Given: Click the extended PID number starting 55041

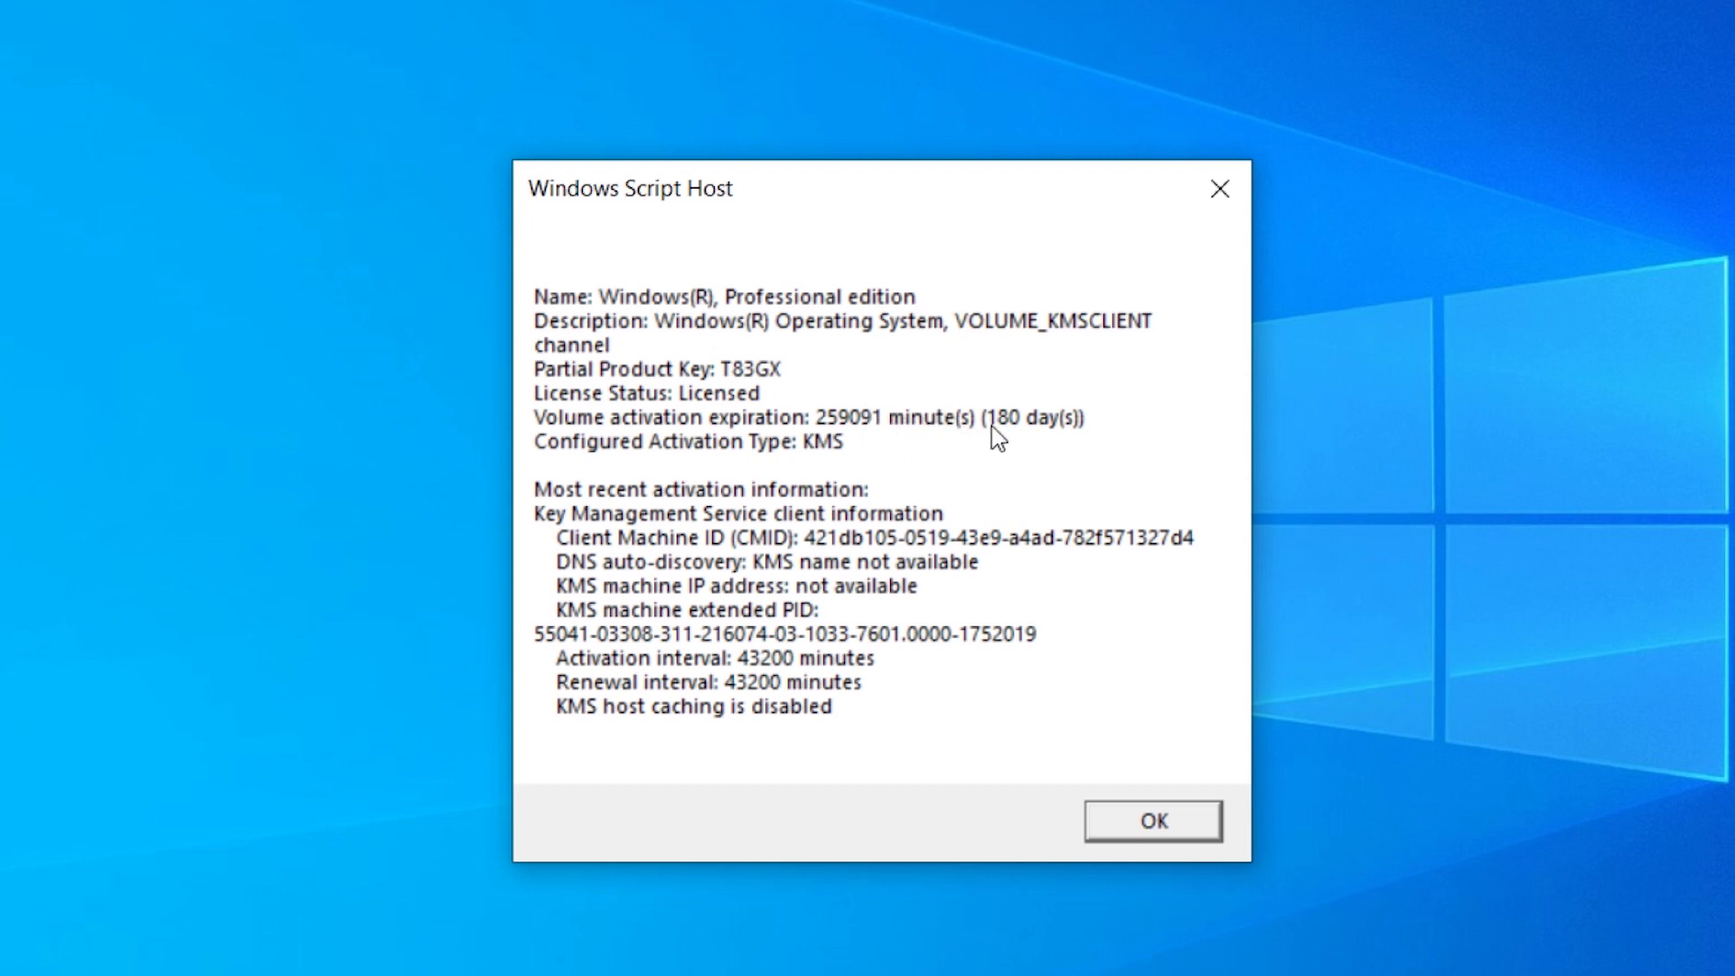Looking at the screenshot, I should pyautogui.click(x=784, y=634).
